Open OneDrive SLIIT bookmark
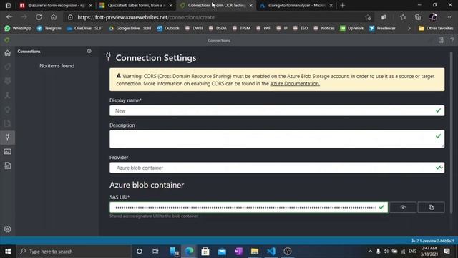 84,29
